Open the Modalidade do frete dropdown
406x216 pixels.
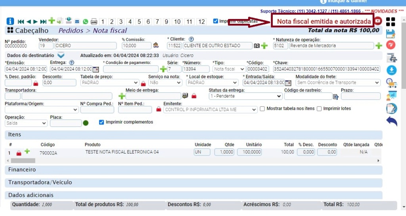coord(338,83)
